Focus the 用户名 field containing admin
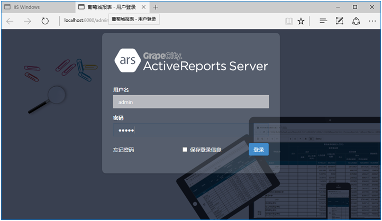 coord(191,102)
